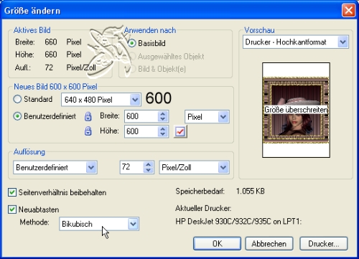Decrease Breite with the down arrow
This screenshot has height=259, width=359.
tap(163, 119)
